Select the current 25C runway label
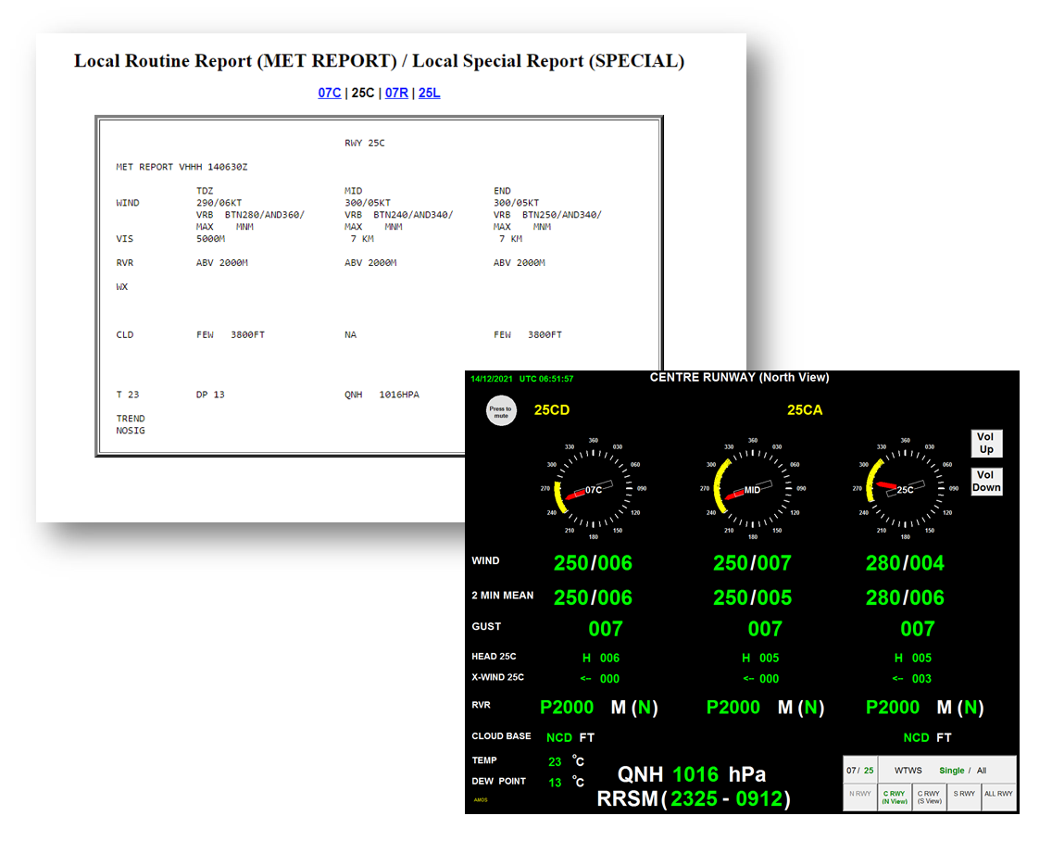Screen dimensions: 1052x866 [x=363, y=93]
